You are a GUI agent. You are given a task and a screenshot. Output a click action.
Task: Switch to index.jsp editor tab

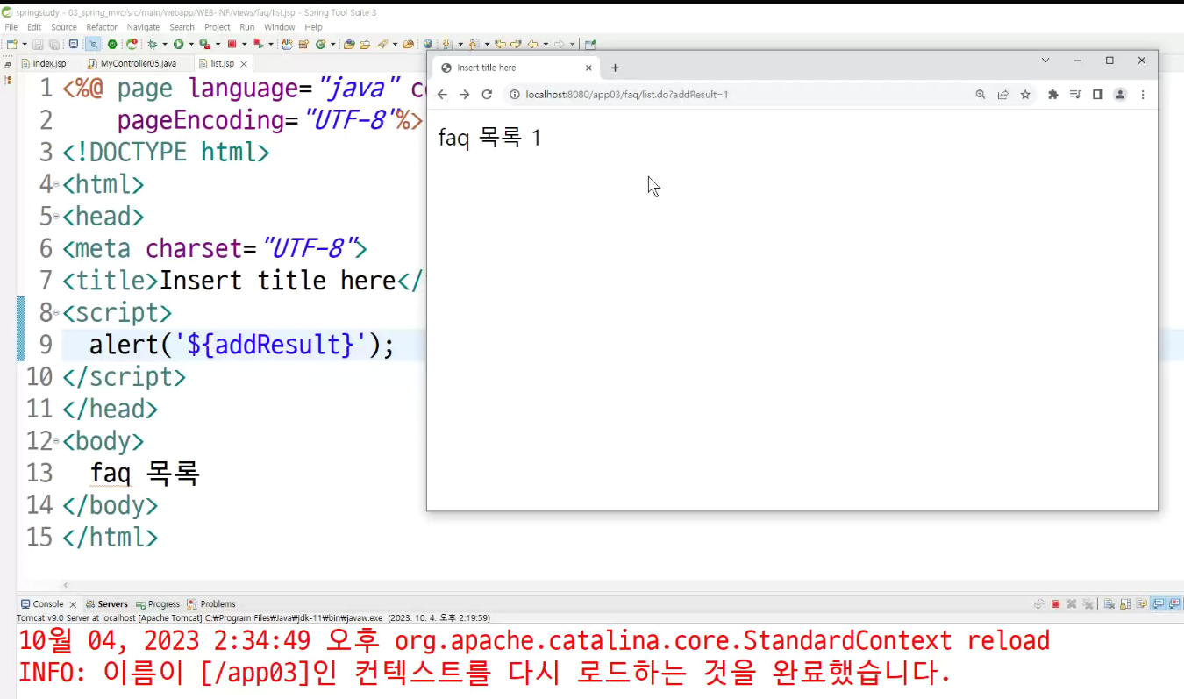point(49,64)
